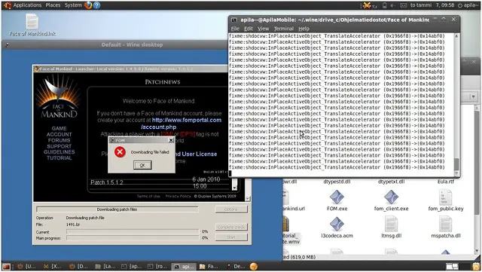The width and height of the screenshot is (482, 272).
Task: Click the patch news scroll down arrow
Action: tap(234, 188)
